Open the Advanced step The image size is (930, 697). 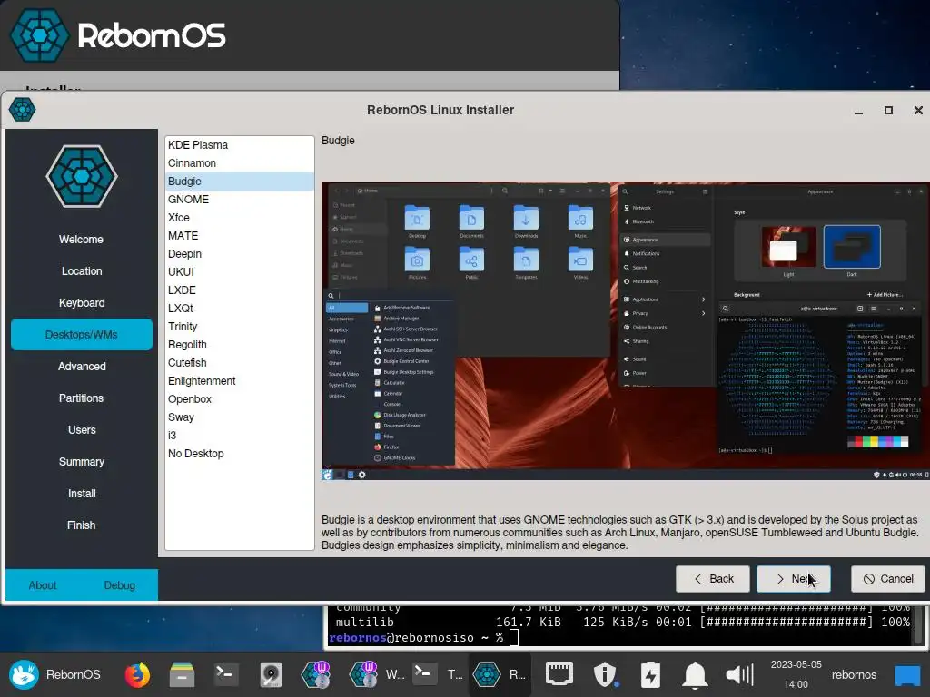tap(81, 367)
